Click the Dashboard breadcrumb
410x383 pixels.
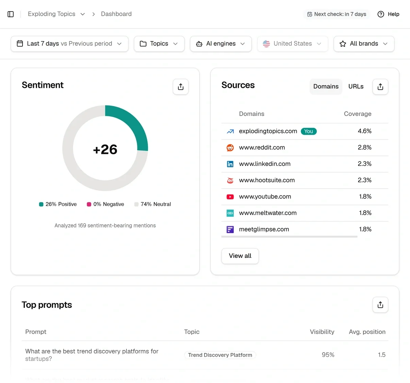pyautogui.click(x=116, y=14)
